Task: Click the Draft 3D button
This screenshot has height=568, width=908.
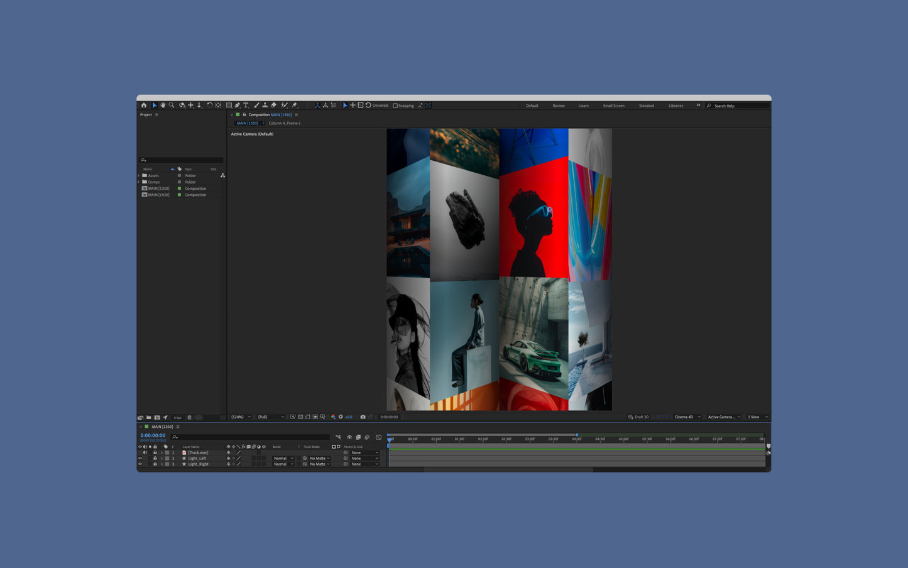Action: click(x=638, y=417)
